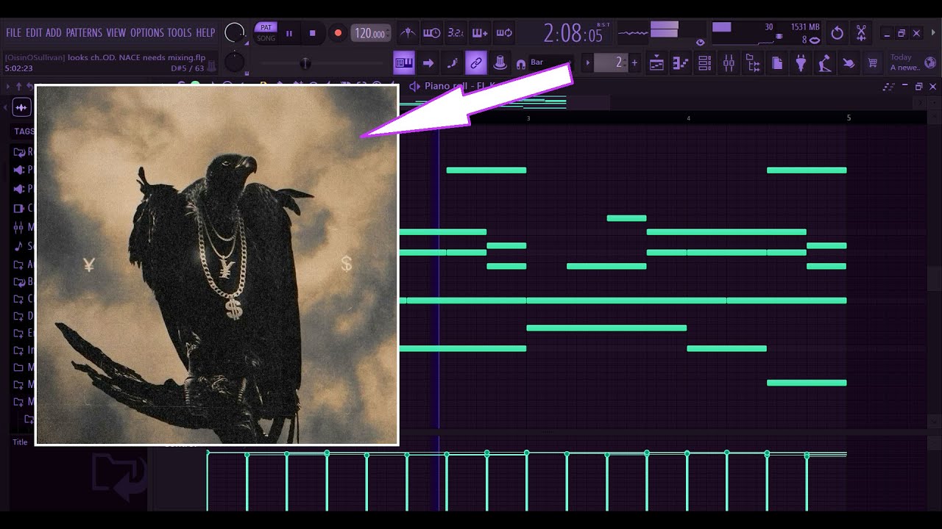Pause playback with the pause button
The width and height of the screenshot is (942, 529).
coord(289,33)
